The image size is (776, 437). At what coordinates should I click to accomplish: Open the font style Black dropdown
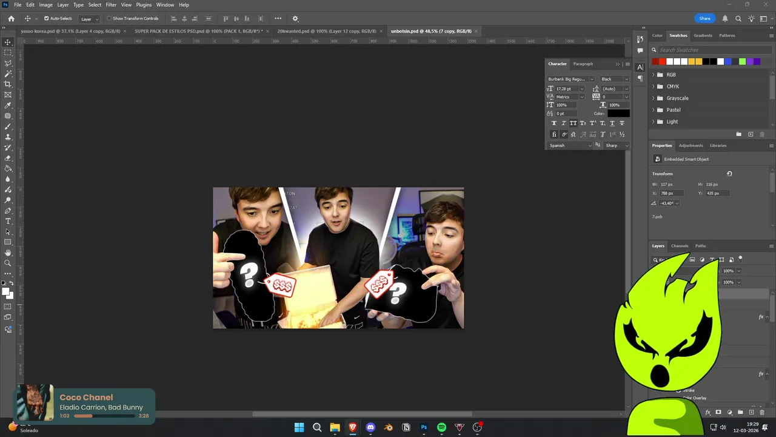pyautogui.click(x=615, y=79)
